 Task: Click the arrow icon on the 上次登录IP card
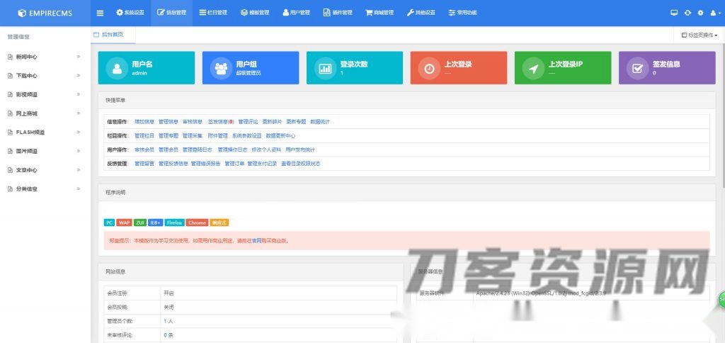(x=534, y=69)
